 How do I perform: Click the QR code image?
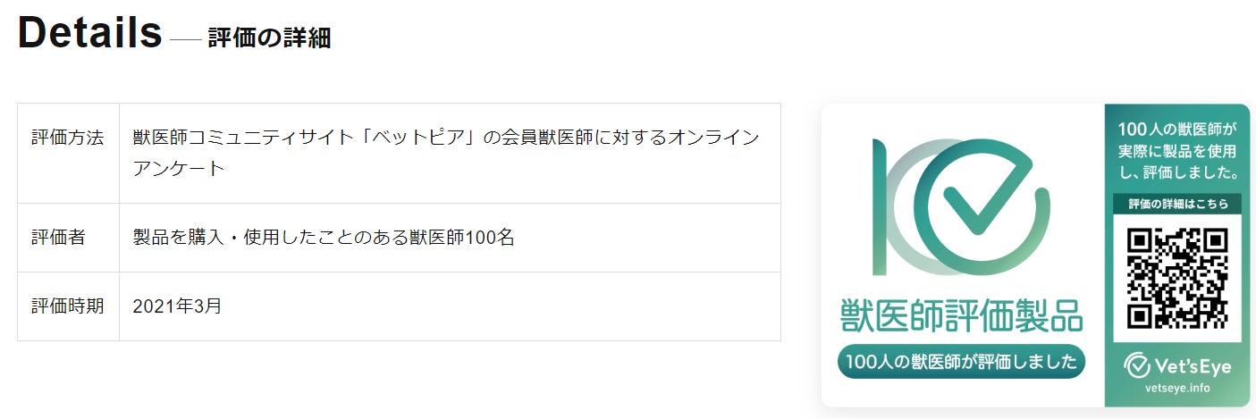pos(1176,278)
